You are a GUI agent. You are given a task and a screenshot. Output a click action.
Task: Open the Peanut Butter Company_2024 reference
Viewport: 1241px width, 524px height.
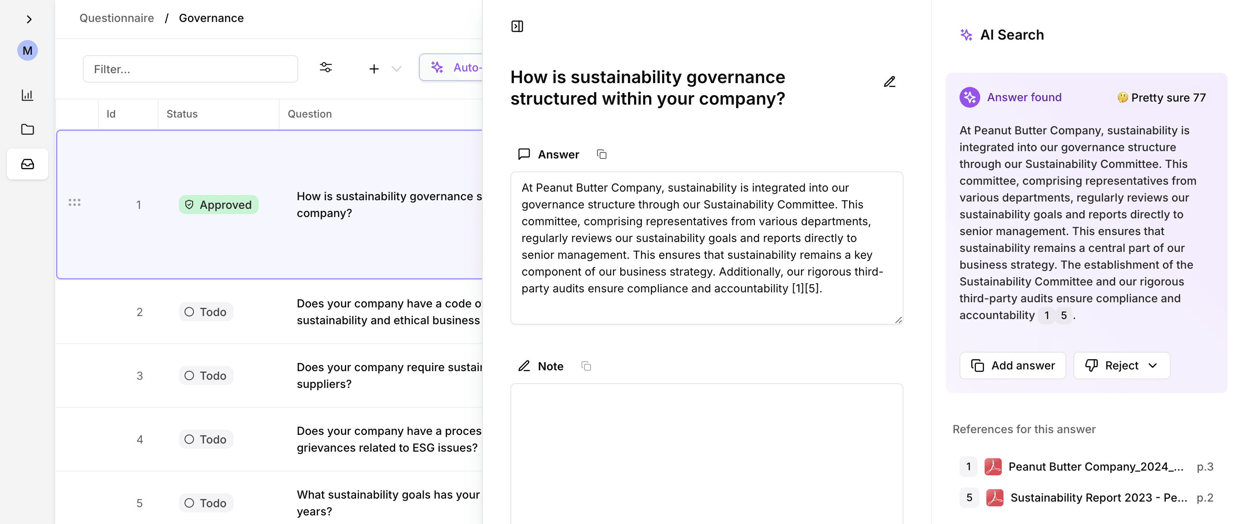point(1095,466)
